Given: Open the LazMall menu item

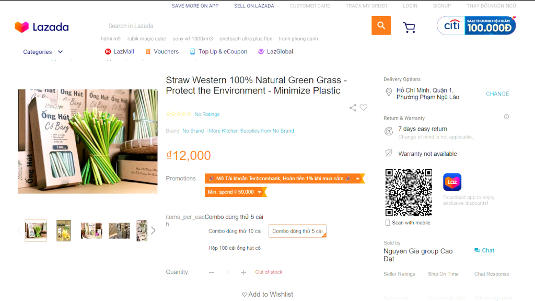Looking at the screenshot, I should click(x=119, y=52).
